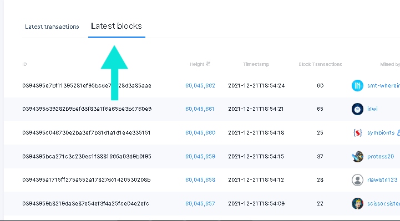The height and width of the screenshot is (221, 400).
Task: Click the Block Transactions column header
Action: (320, 64)
